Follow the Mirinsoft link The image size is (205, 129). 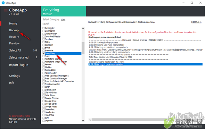click(48, 14)
